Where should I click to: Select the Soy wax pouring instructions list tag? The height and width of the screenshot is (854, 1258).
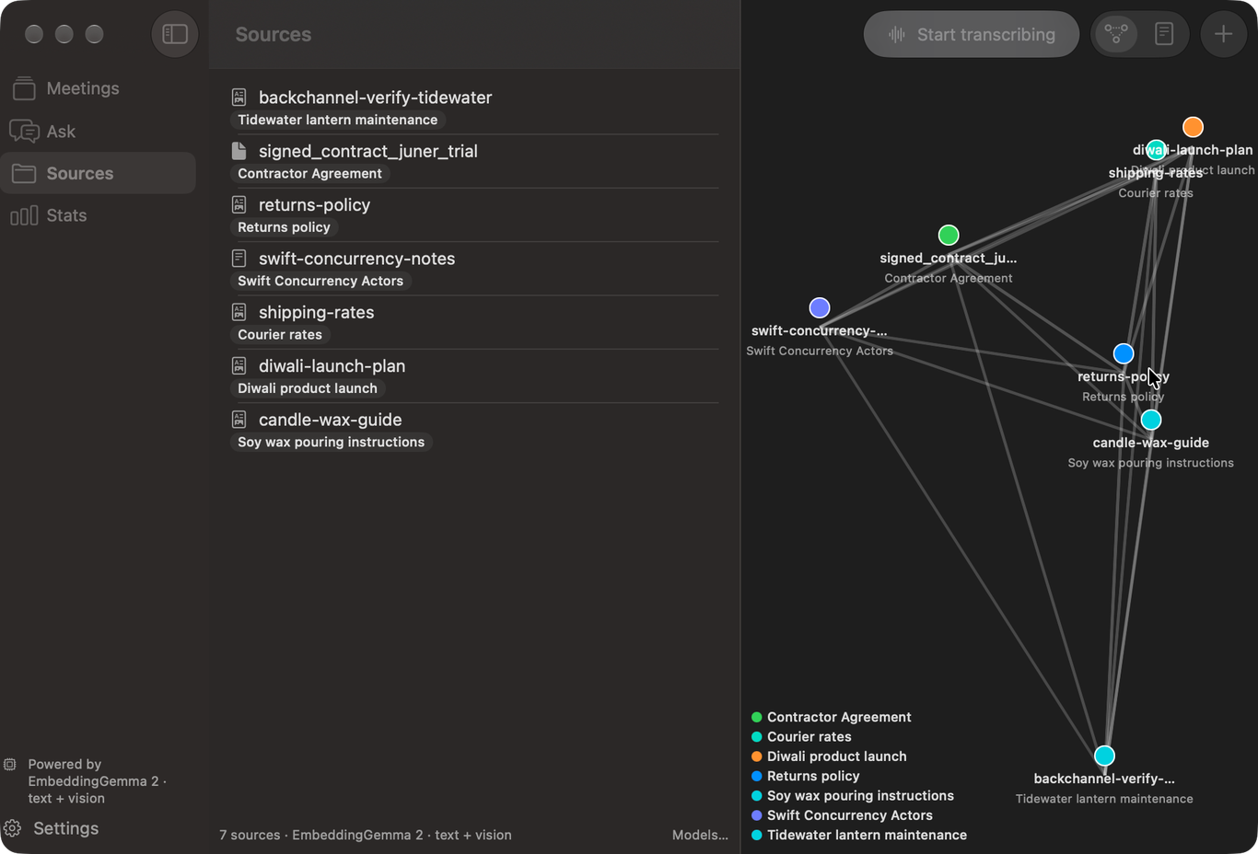pyautogui.click(x=332, y=442)
